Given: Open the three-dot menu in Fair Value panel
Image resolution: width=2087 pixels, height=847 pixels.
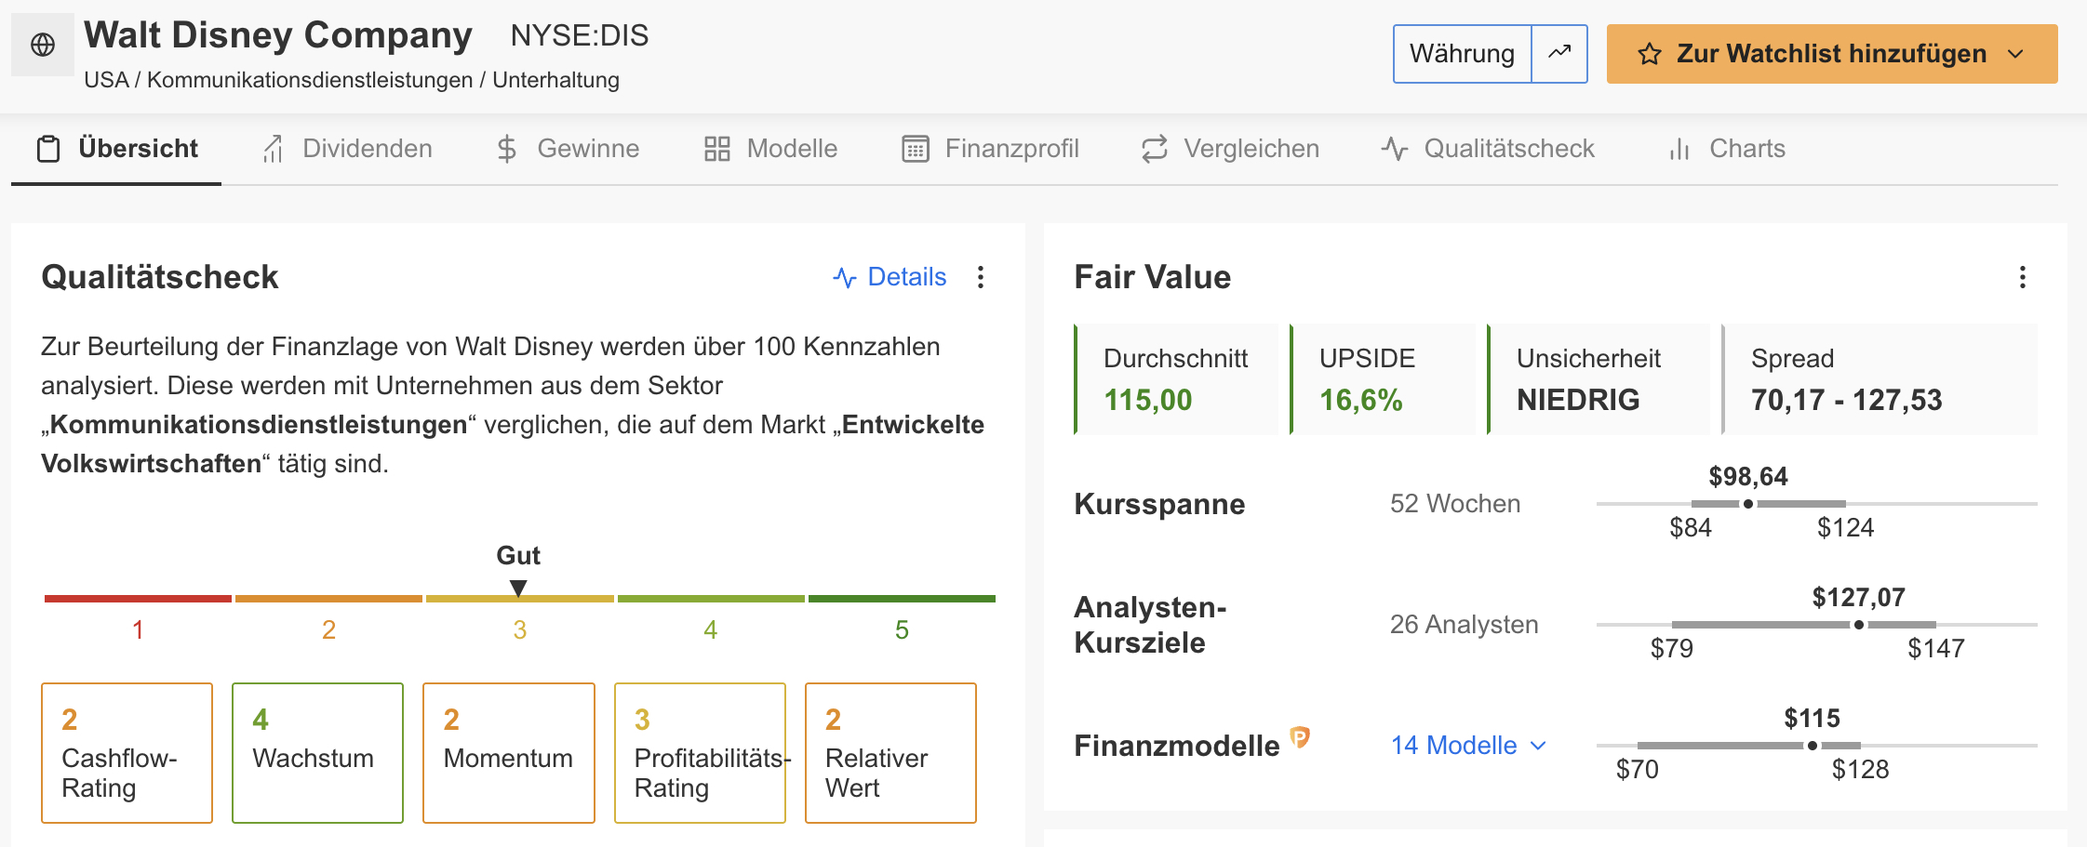Looking at the screenshot, I should [x=2023, y=277].
